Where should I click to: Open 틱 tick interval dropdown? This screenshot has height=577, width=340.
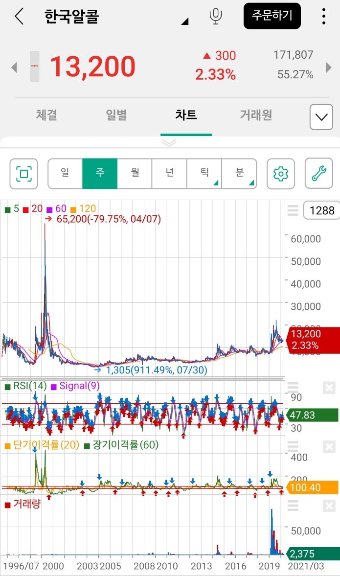[204, 173]
